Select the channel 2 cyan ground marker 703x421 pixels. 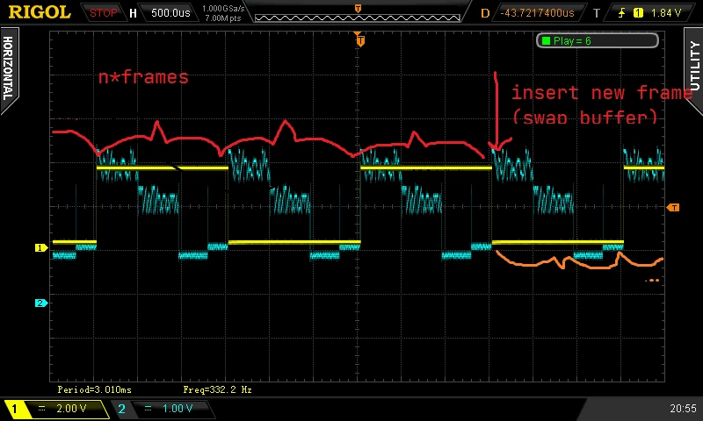coord(40,303)
